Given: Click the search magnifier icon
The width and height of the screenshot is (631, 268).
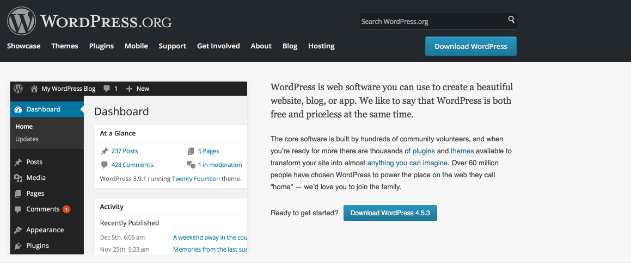Looking at the screenshot, I should click(x=511, y=19).
